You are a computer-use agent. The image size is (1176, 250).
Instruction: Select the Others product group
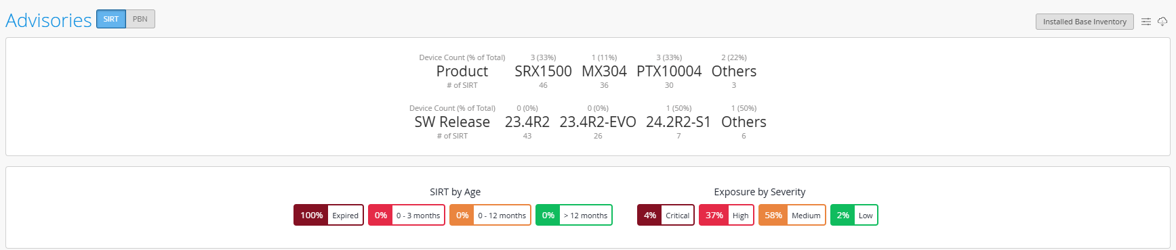click(x=734, y=71)
